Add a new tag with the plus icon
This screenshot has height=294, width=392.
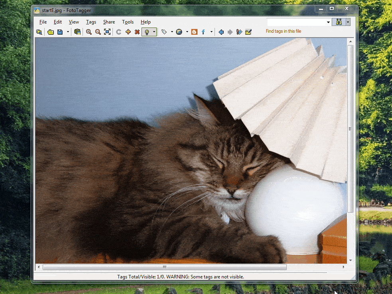(128, 32)
